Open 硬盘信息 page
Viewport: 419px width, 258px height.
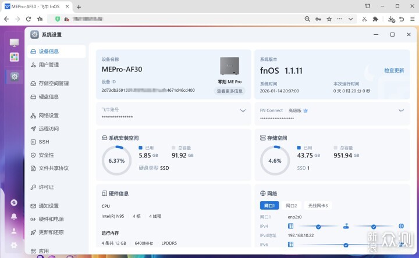pos(56,96)
